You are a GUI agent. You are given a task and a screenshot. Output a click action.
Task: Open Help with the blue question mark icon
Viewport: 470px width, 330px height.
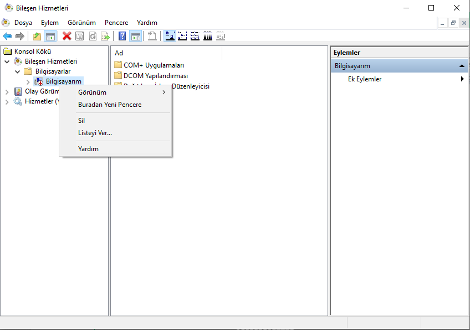click(x=122, y=36)
